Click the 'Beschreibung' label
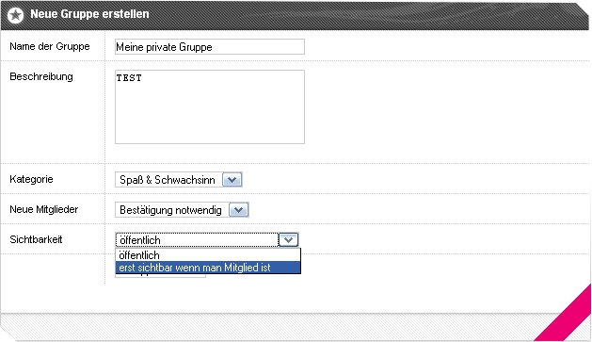Image resolution: width=592 pixels, height=342 pixels. tap(41, 76)
